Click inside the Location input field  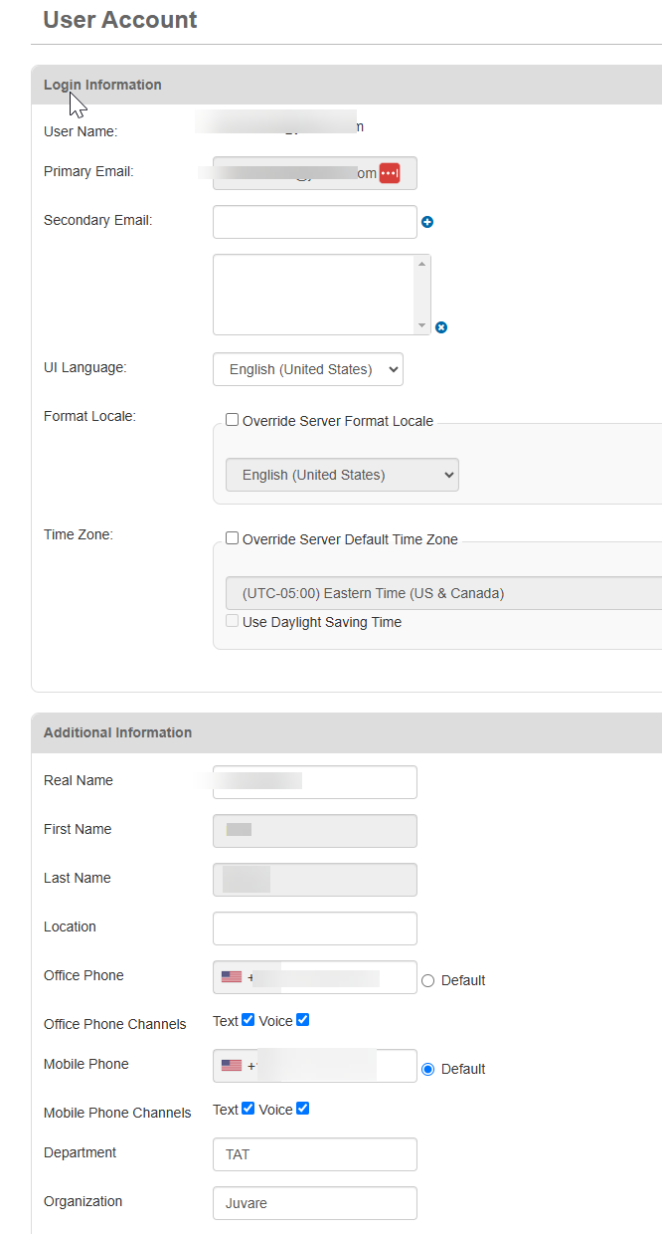314,927
